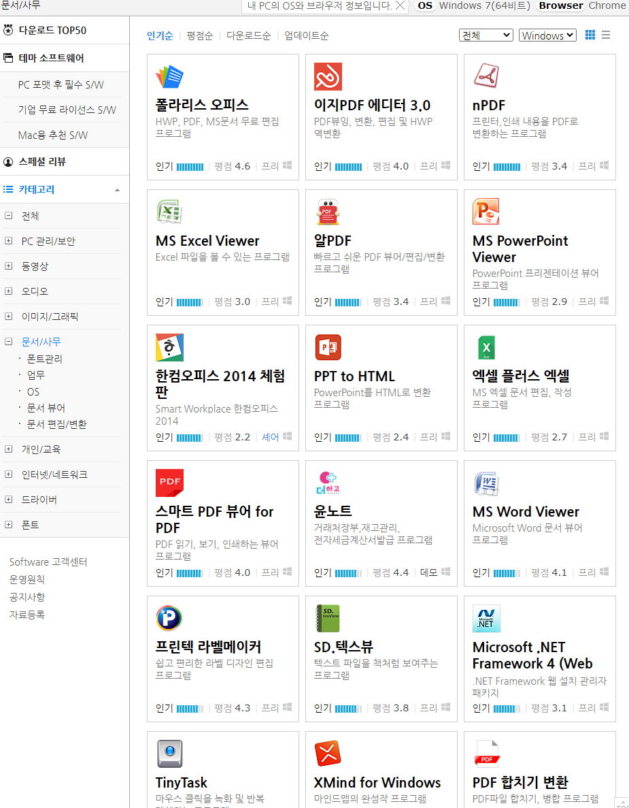
Task: Click the nPDF app icon
Action: [486, 76]
